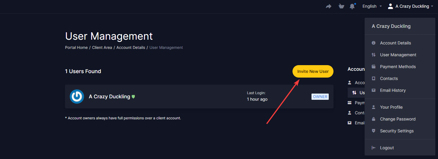The height and width of the screenshot is (159, 438).
Task: Click the Logout icon in dropdown menu
Action: pyautogui.click(x=374, y=148)
